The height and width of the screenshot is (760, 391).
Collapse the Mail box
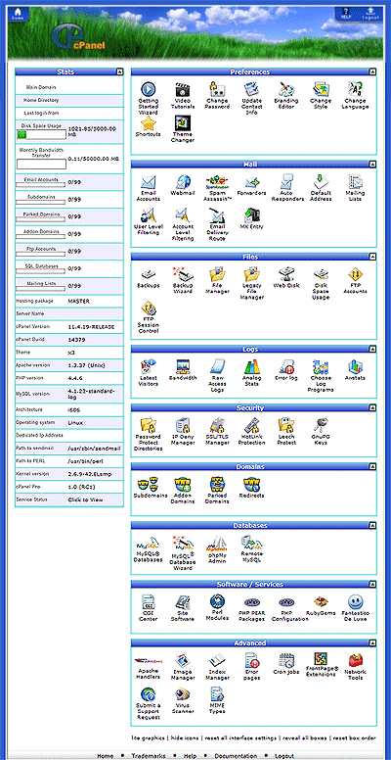[372, 165]
